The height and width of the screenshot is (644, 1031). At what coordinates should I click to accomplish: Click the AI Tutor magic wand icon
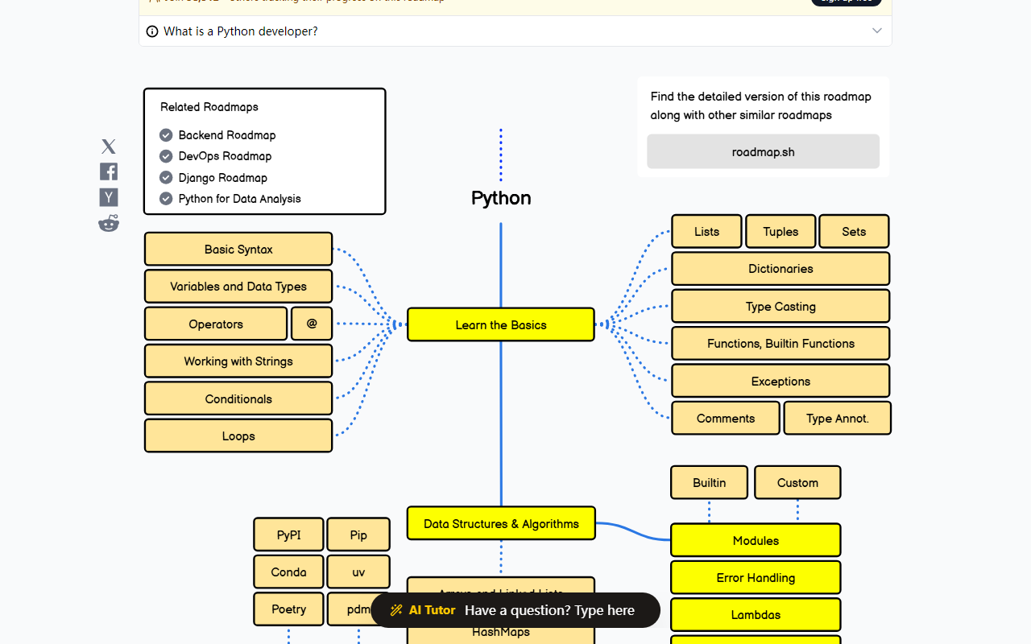point(396,610)
